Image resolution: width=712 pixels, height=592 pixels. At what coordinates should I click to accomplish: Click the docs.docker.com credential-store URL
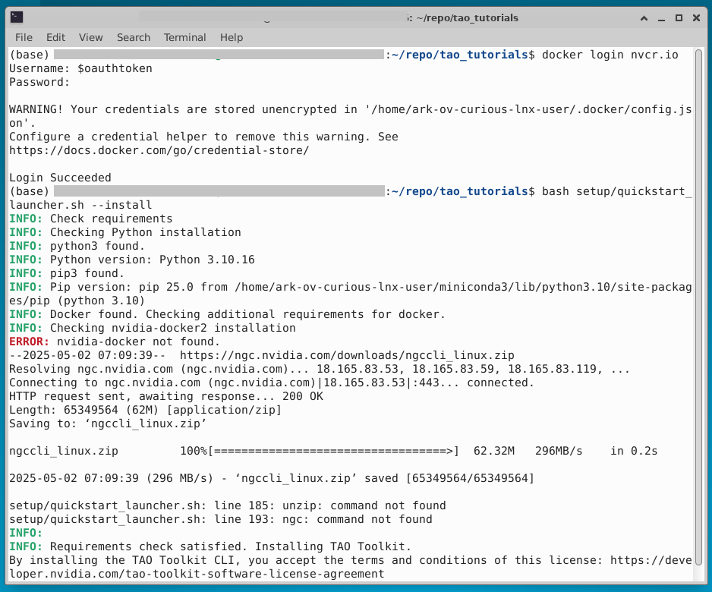[159, 150]
